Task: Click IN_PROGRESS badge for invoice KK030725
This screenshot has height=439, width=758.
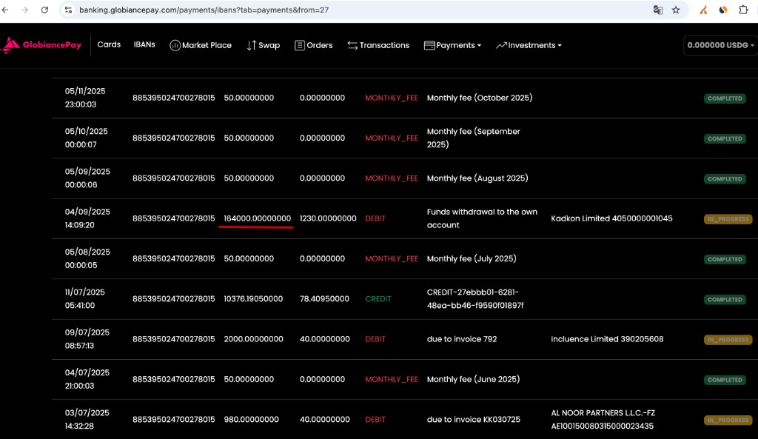Action: pyautogui.click(x=728, y=420)
